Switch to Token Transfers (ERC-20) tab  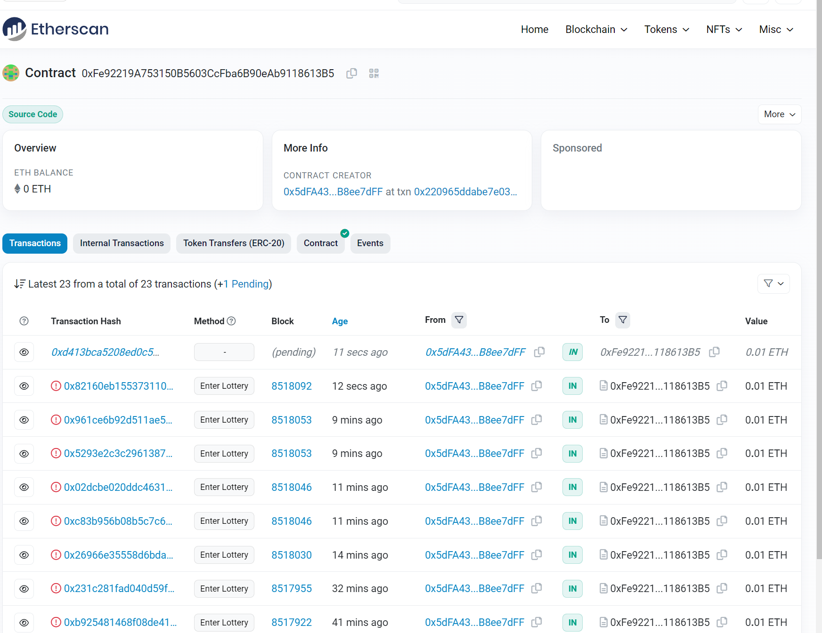[234, 243]
